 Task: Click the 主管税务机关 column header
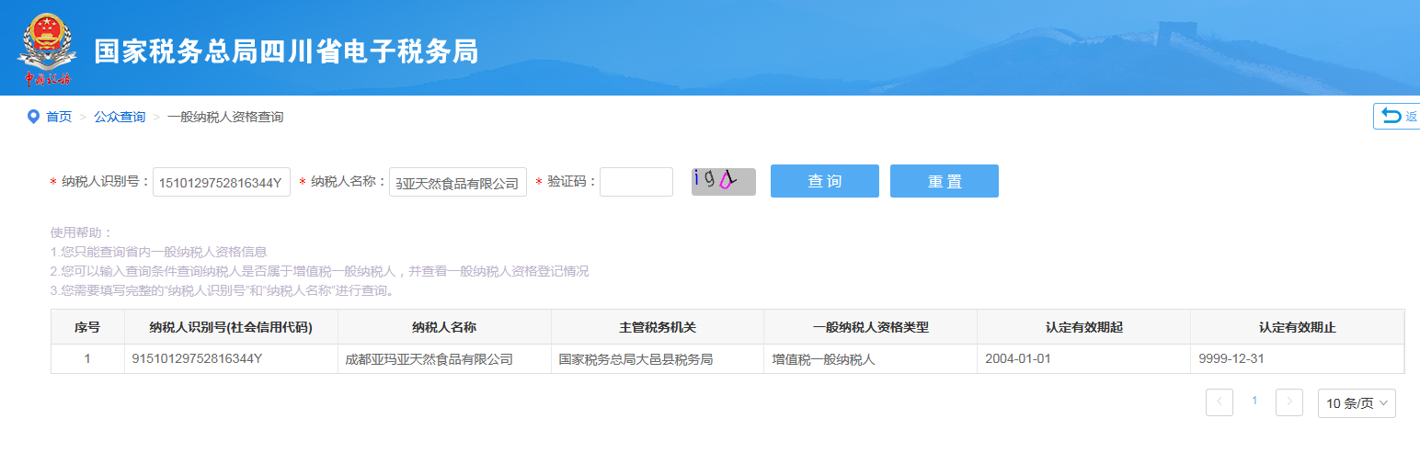tap(657, 327)
